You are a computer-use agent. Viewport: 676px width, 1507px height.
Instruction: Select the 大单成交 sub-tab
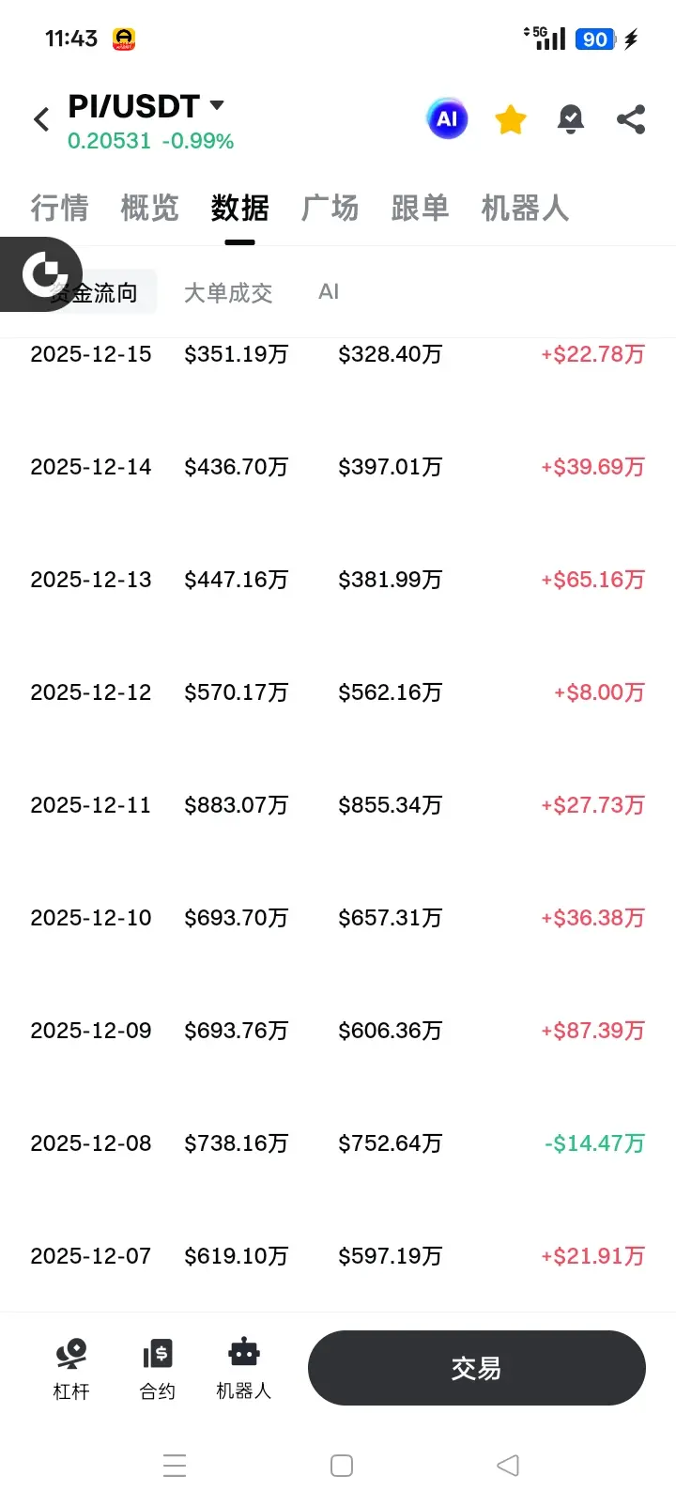[x=228, y=293]
